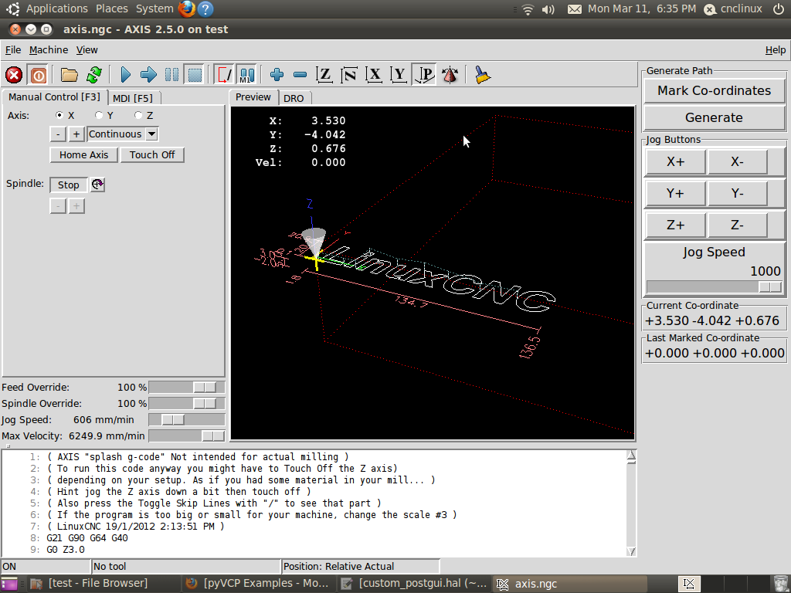The height and width of the screenshot is (593, 791).
Task: Jog with the Z+ button
Action: pyautogui.click(x=675, y=225)
